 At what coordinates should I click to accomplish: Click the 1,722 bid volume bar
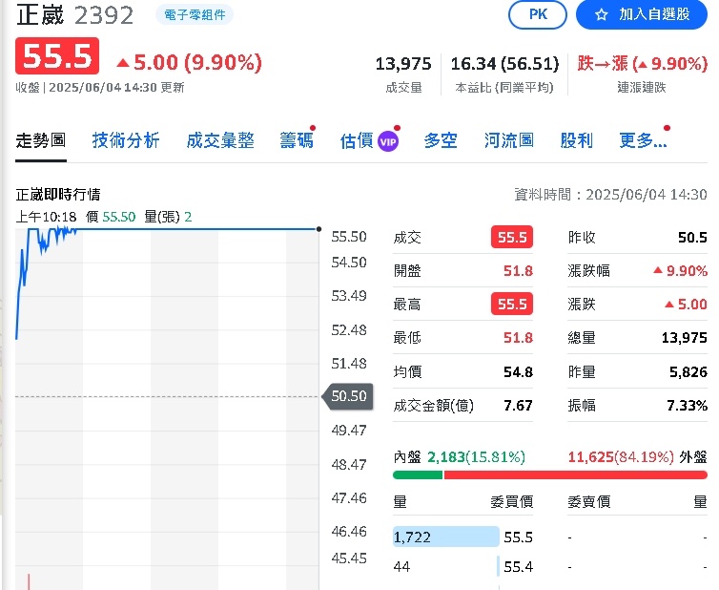(446, 537)
